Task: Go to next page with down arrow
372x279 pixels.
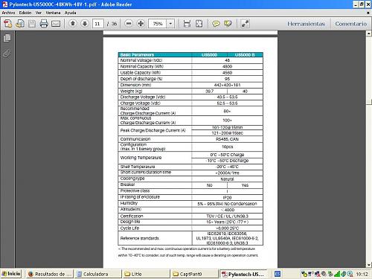Action: pos(85,24)
